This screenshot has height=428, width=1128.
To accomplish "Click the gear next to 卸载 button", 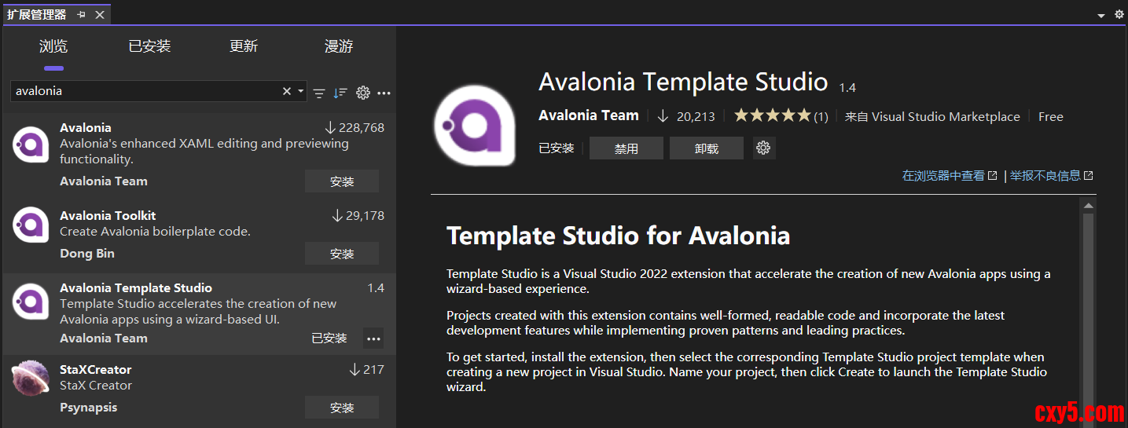I will tap(763, 148).
